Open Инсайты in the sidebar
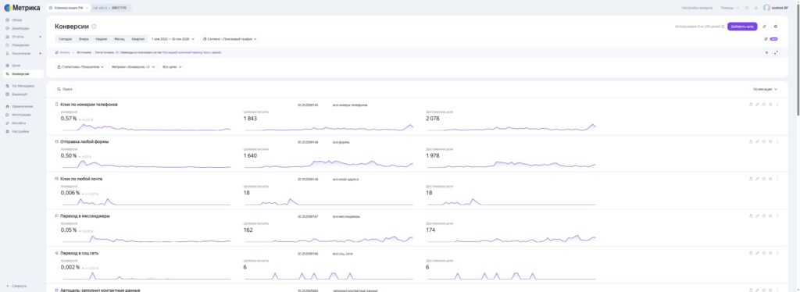Viewport: 800px width, 292px height. (x=19, y=123)
